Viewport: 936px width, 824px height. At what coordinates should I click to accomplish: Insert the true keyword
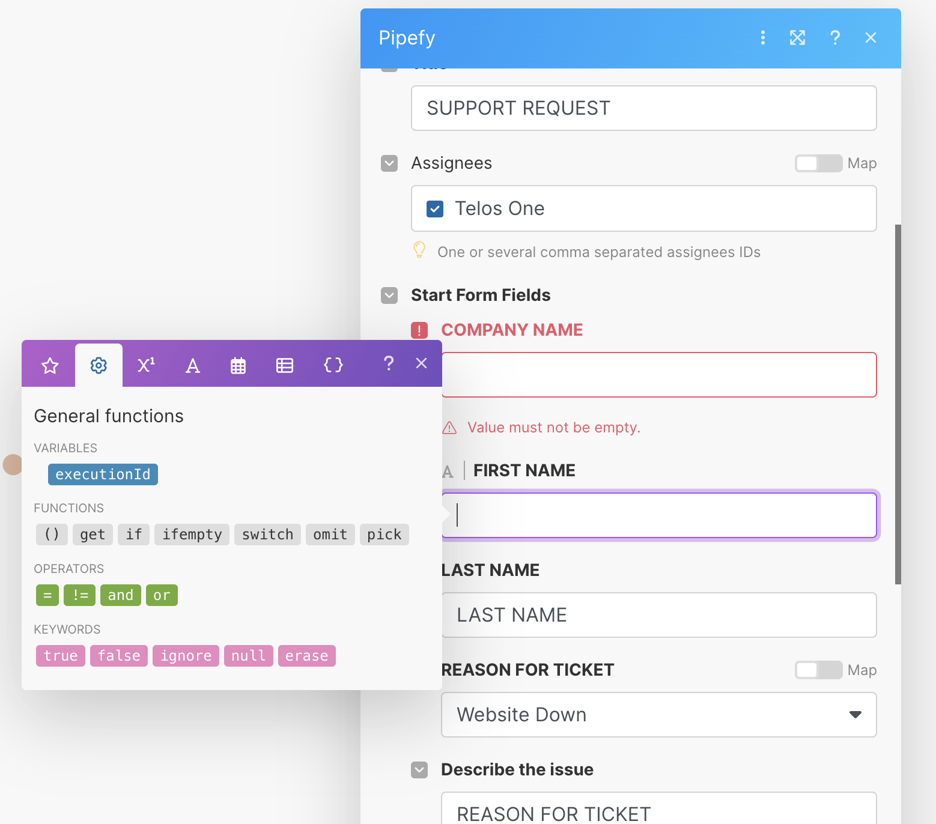click(x=61, y=656)
